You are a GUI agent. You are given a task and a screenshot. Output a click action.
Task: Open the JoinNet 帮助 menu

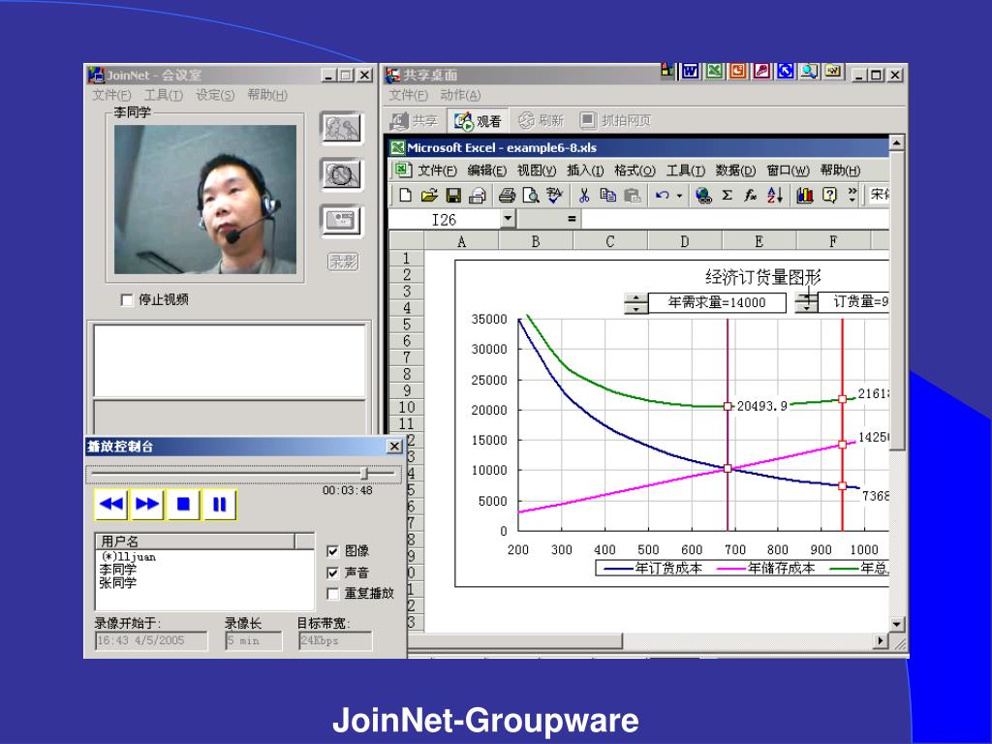tap(267, 96)
